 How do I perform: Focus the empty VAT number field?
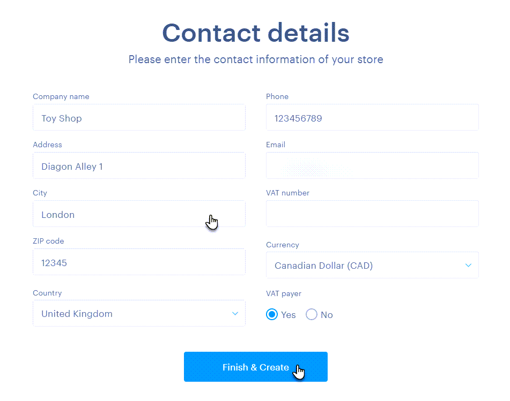coord(372,214)
